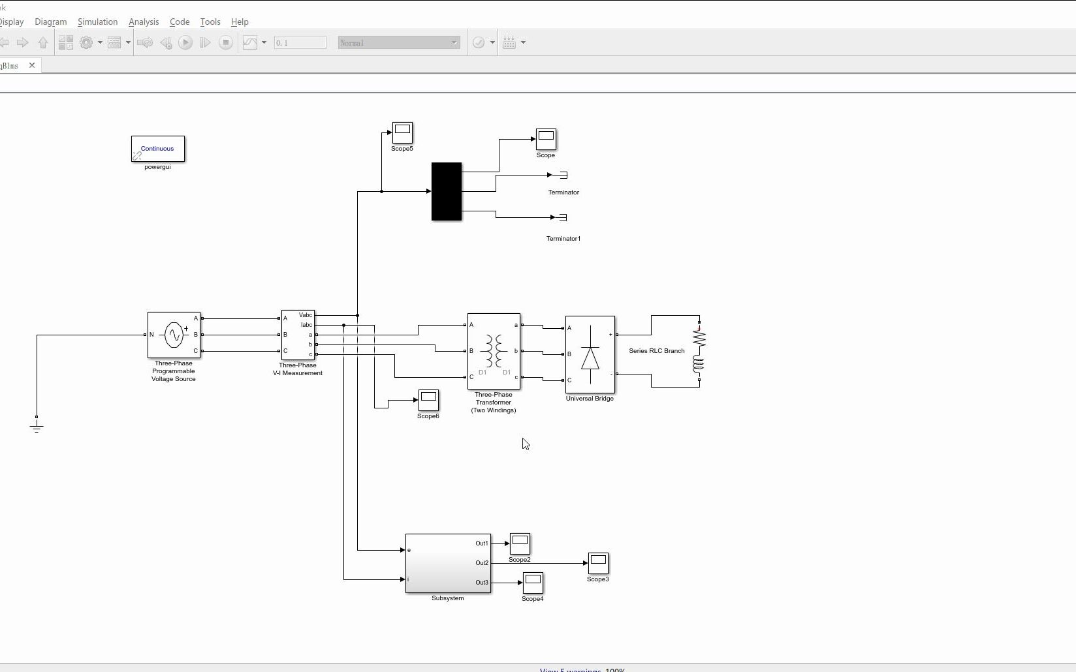Click the Up to Parent arrow
1076x672 pixels.
pos(43,42)
